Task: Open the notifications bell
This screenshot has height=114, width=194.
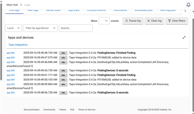Action: [x=188, y=5]
